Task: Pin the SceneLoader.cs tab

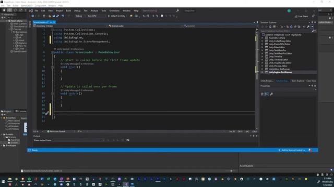Action: [51, 22]
